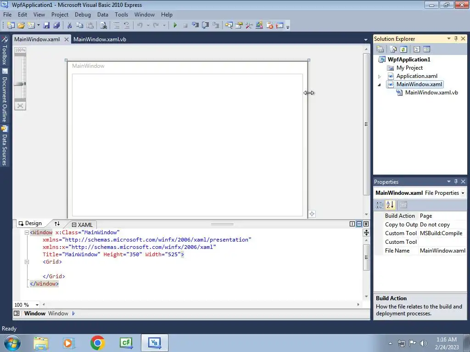The width and height of the screenshot is (470, 352).
Task: Refresh the Solution Explorer
Action: (403, 49)
